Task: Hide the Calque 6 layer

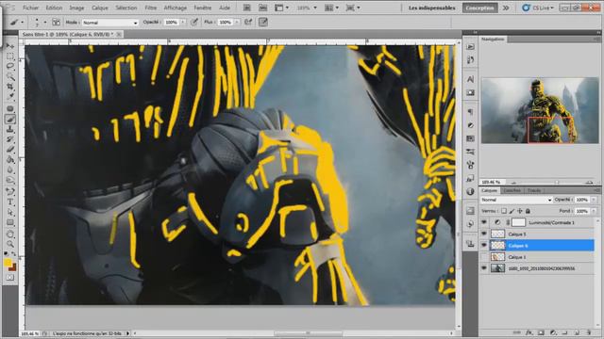Action: 484,245
